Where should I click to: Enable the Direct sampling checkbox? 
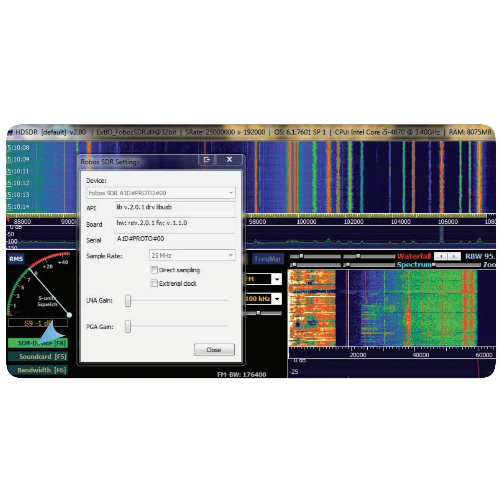click(x=154, y=270)
